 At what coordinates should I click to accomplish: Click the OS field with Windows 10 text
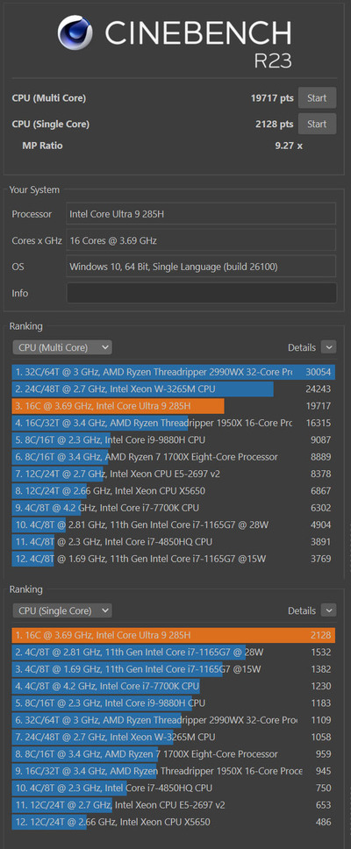coord(201,267)
